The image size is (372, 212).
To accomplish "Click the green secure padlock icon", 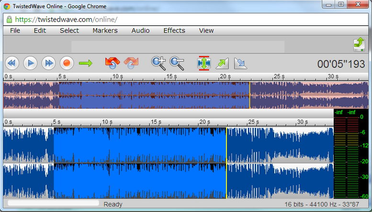I will coord(9,19).
